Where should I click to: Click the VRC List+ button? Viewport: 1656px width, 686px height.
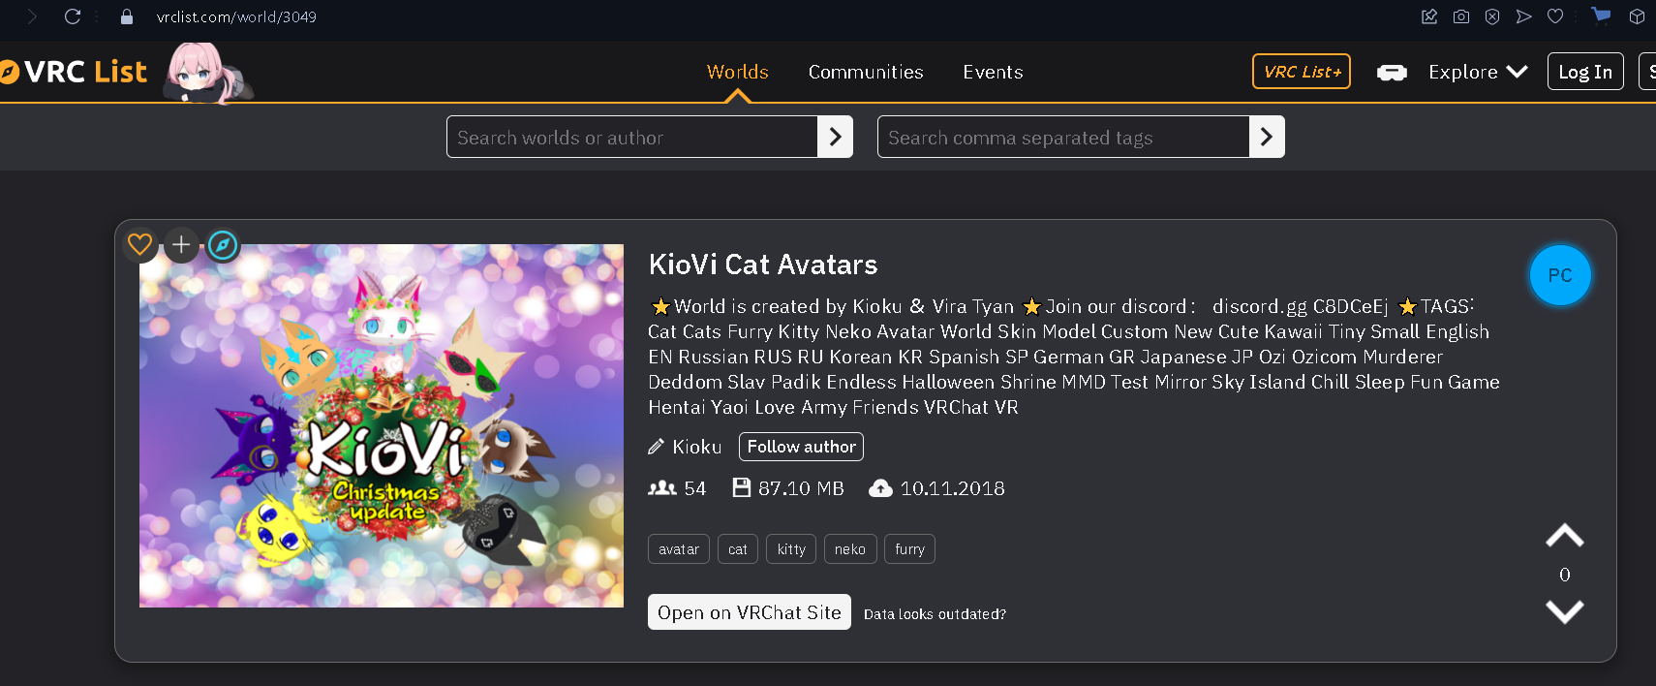(1302, 72)
